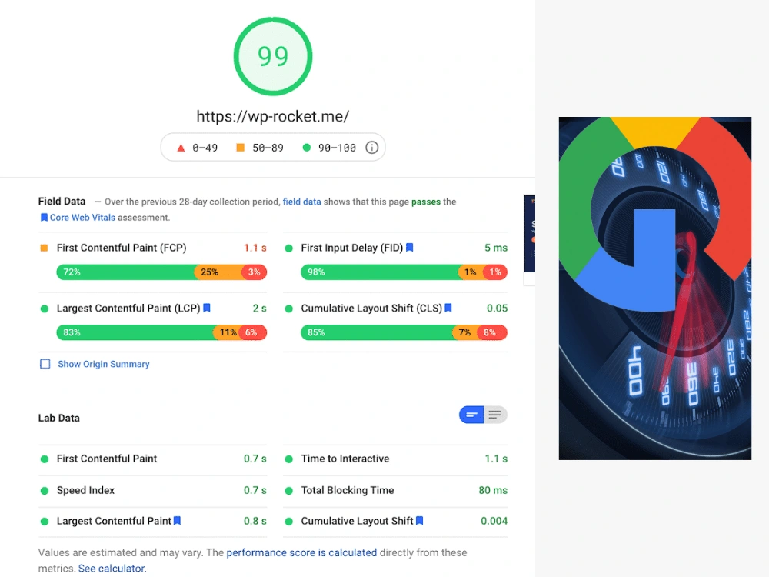Screen dimensions: 769x577
Task: Expand the Lab Data First Contentful Paint row
Action: pos(152,459)
